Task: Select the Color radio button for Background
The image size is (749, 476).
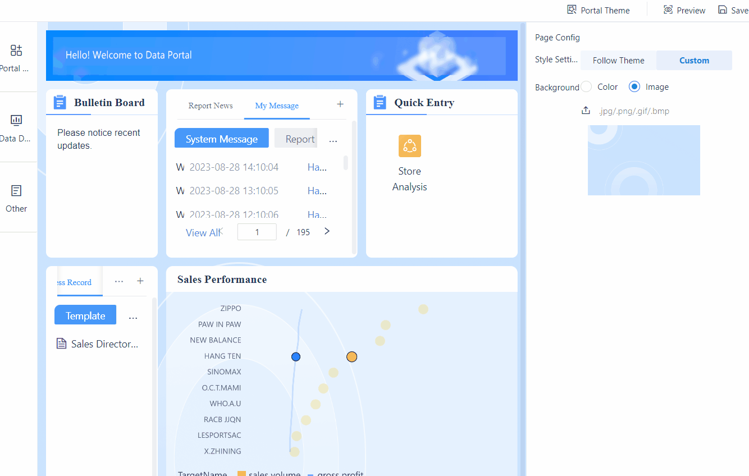Action: coord(586,86)
